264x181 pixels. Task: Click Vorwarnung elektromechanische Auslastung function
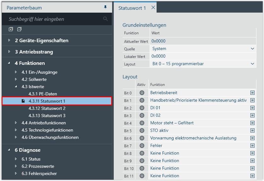point(193,138)
